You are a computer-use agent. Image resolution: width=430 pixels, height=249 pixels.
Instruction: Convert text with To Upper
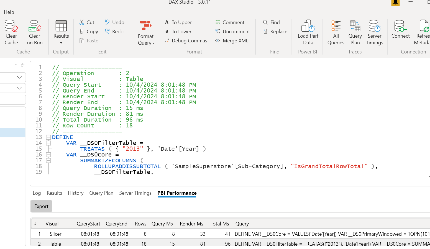click(x=178, y=22)
